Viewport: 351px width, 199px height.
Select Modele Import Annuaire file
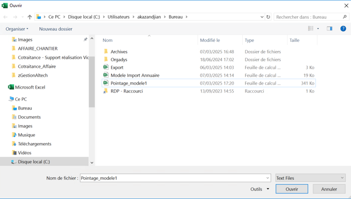(135, 75)
